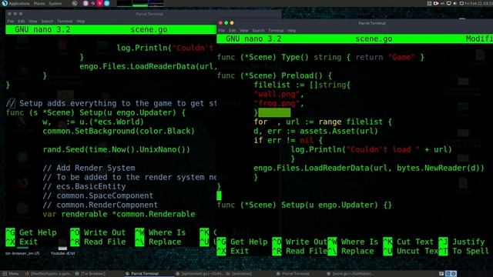The width and height of the screenshot is (493, 277).
Task: Open Search menu in the front terminal window
Action: pos(259,31)
